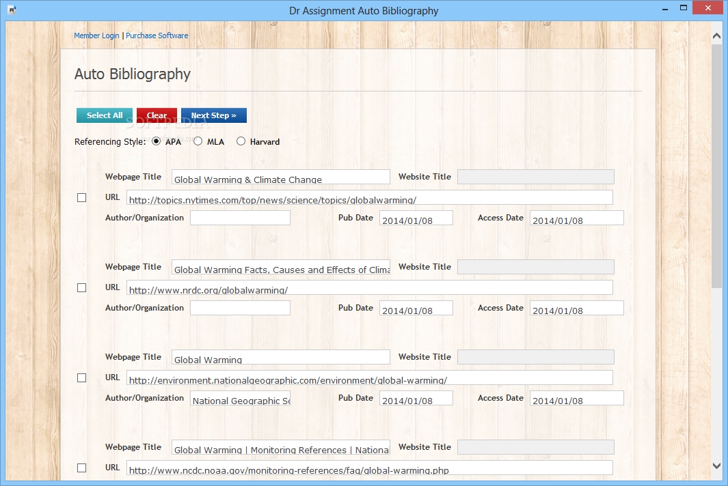Screen dimensions: 728x486
Task: Edit Access Date of nytimes entry
Action: pyautogui.click(x=577, y=218)
